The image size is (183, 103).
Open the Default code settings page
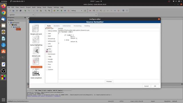click(36, 51)
